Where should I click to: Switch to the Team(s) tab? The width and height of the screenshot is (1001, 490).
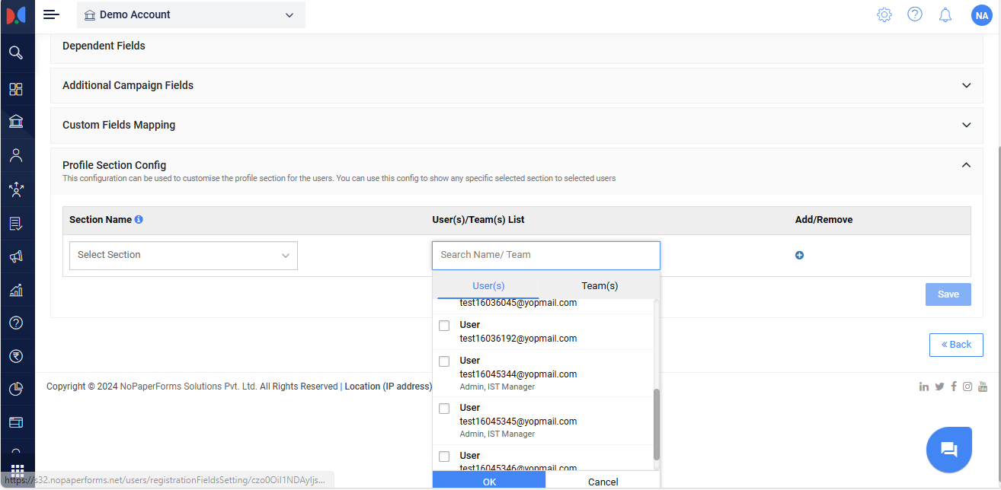[600, 286]
